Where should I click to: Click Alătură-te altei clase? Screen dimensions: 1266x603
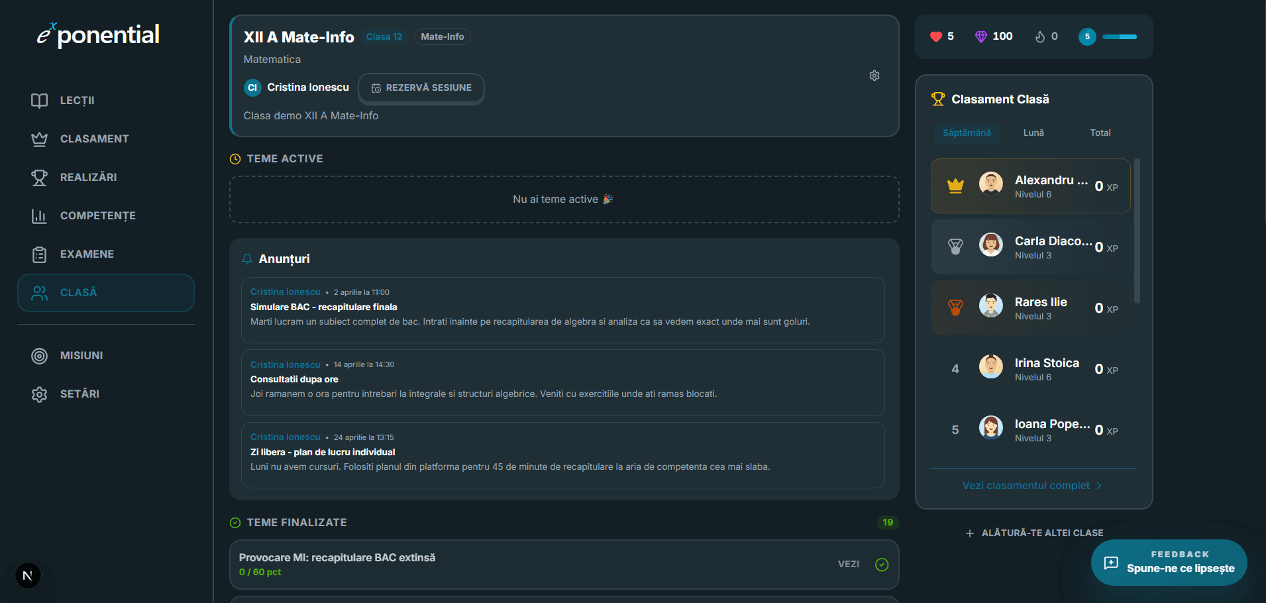(x=1034, y=533)
